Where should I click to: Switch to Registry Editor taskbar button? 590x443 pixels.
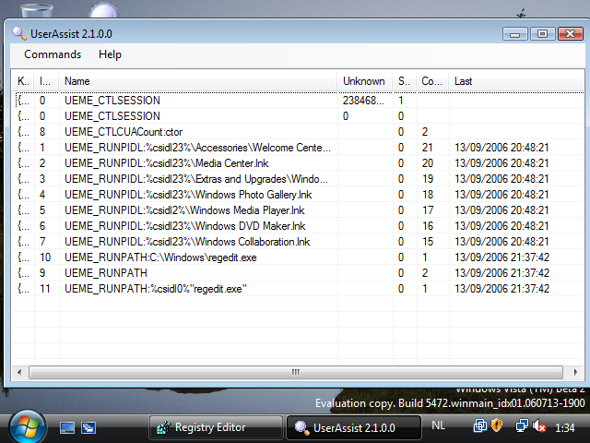(x=215, y=428)
